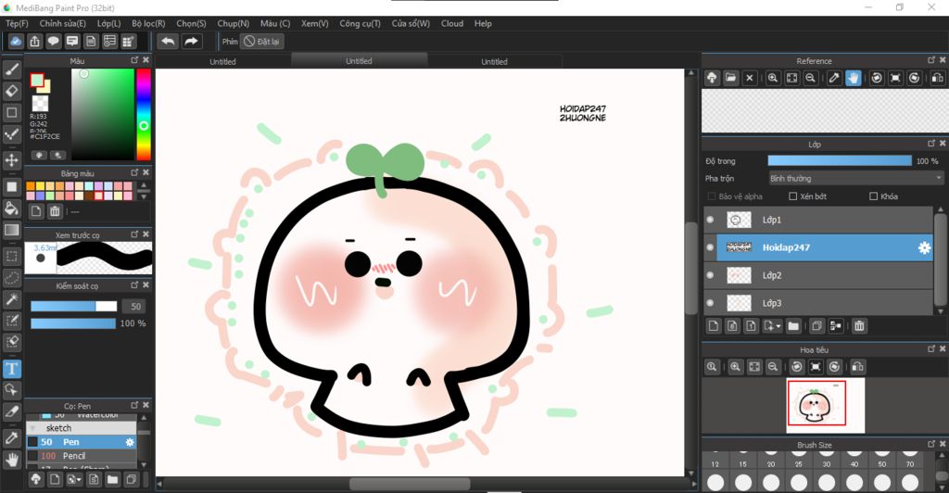Select the Hand pan tool in left toolbar

(12, 460)
